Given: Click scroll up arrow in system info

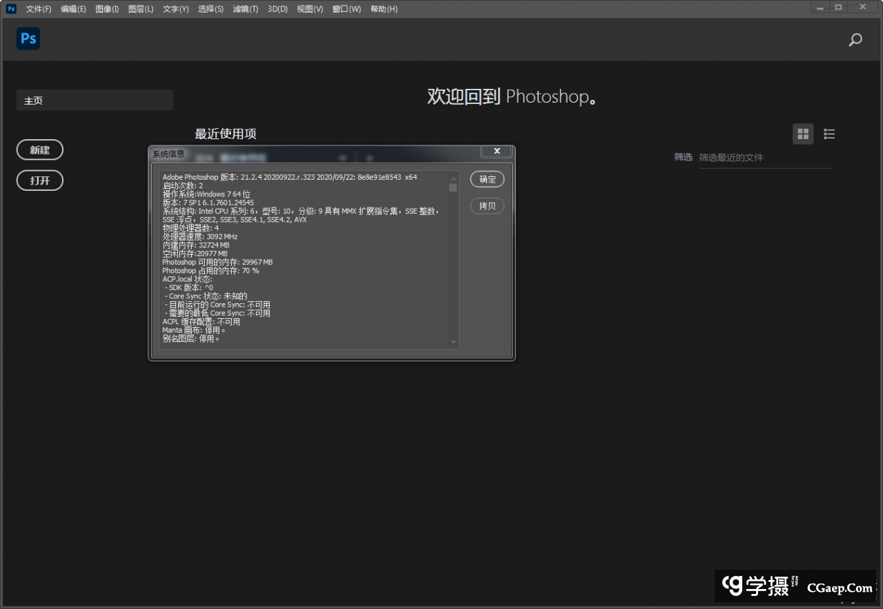Looking at the screenshot, I should click(x=453, y=178).
